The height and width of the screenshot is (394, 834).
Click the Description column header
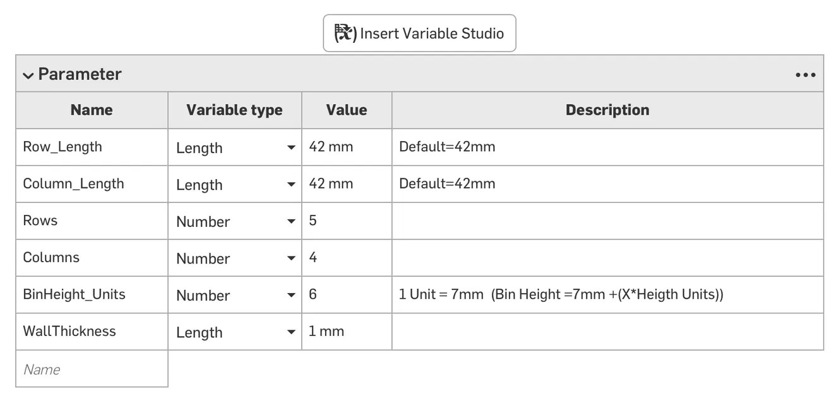[607, 110]
